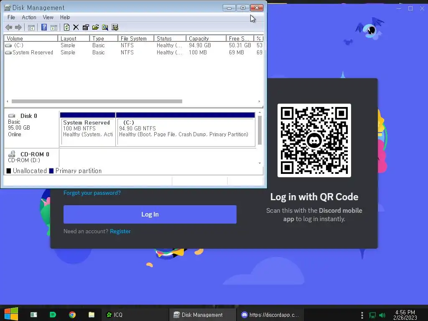428x321 pixels.
Task: Select the Disk 0 label panel
Action: coord(32,129)
